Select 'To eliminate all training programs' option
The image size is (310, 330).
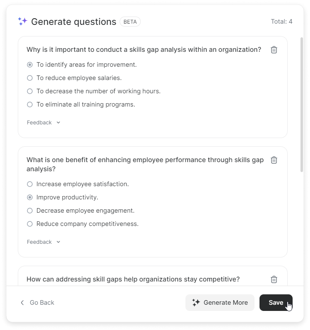[x=30, y=104]
